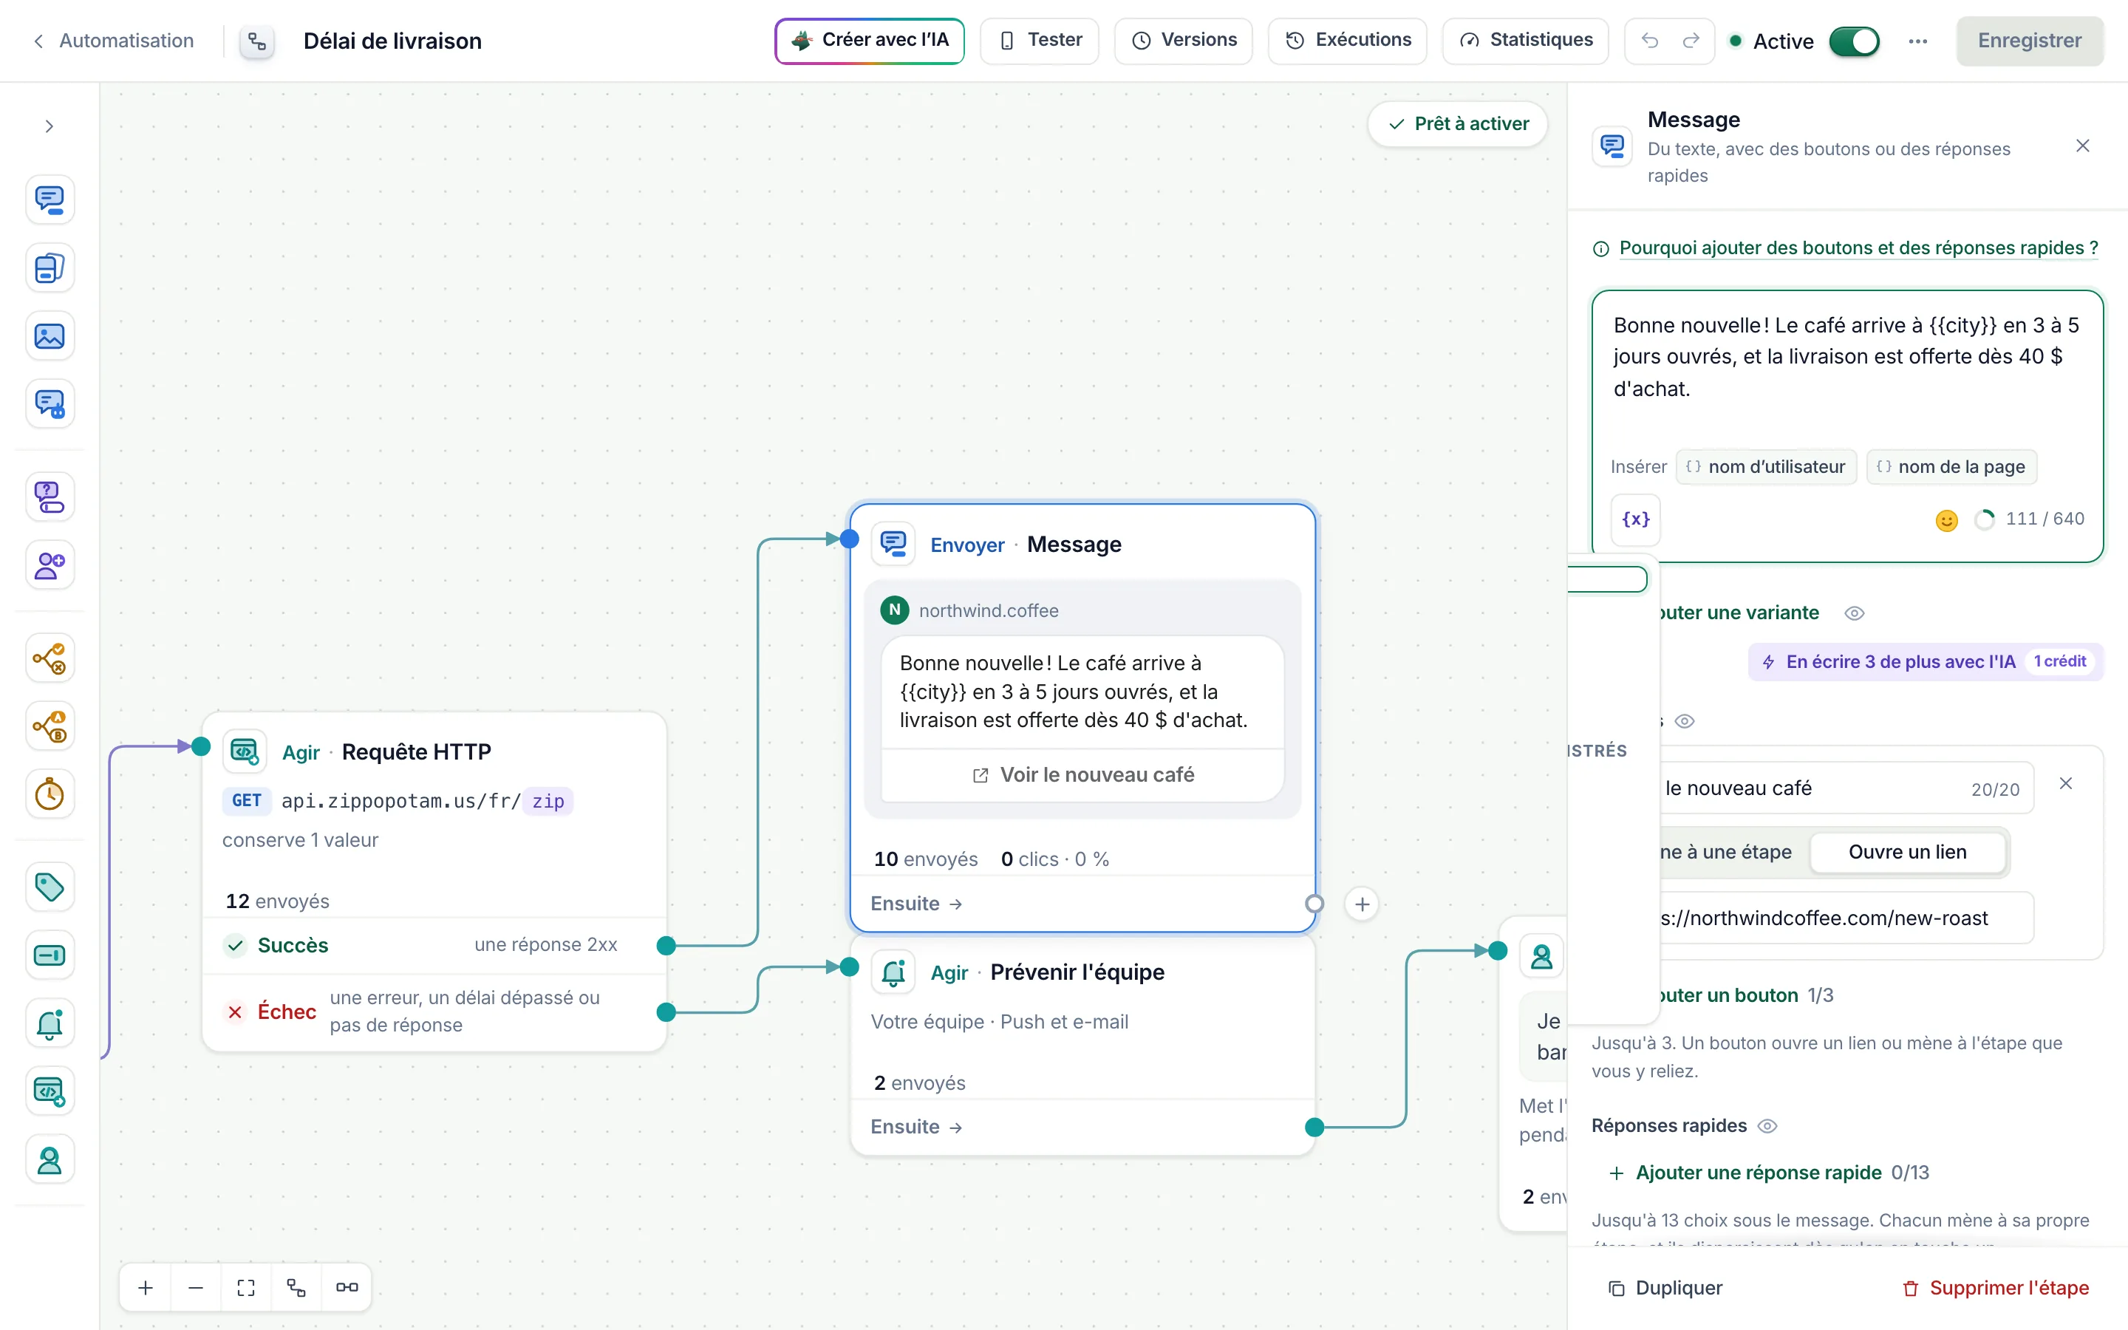Insert a variable with the {x} button
Viewport: 2128px width, 1330px height.
click(1636, 519)
